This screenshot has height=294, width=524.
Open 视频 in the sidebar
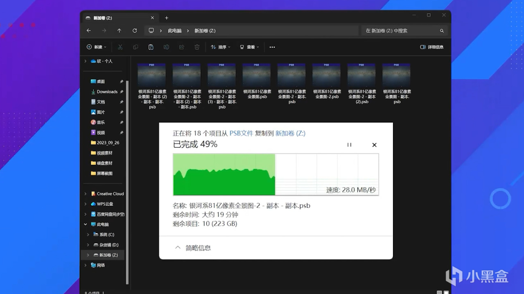pyautogui.click(x=101, y=133)
